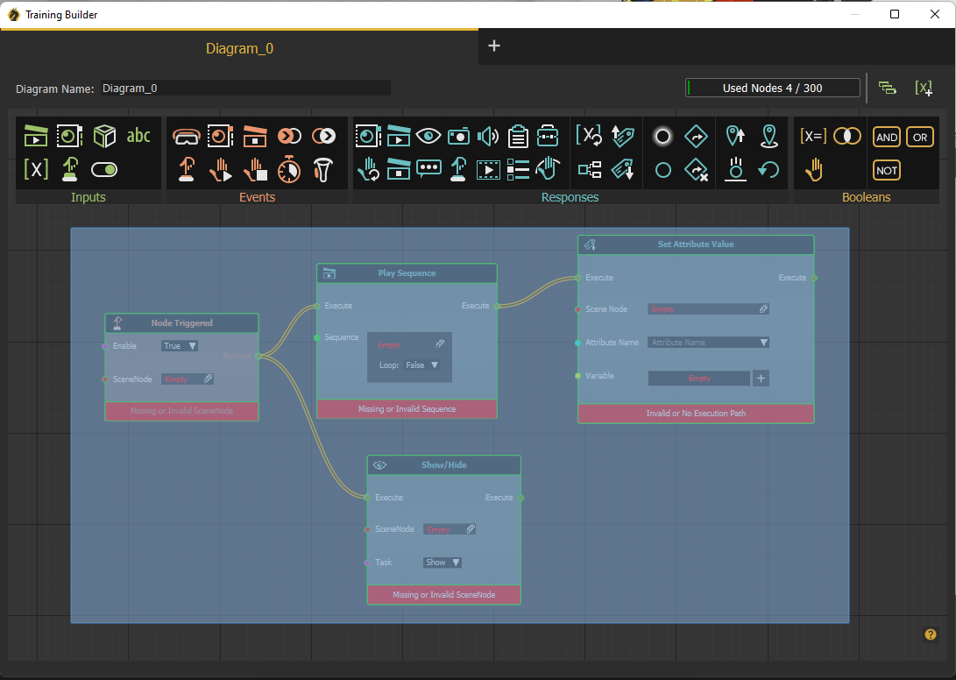Choose the film strip play video response
Viewport: 956px width, 680px height.
click(488, 169)
